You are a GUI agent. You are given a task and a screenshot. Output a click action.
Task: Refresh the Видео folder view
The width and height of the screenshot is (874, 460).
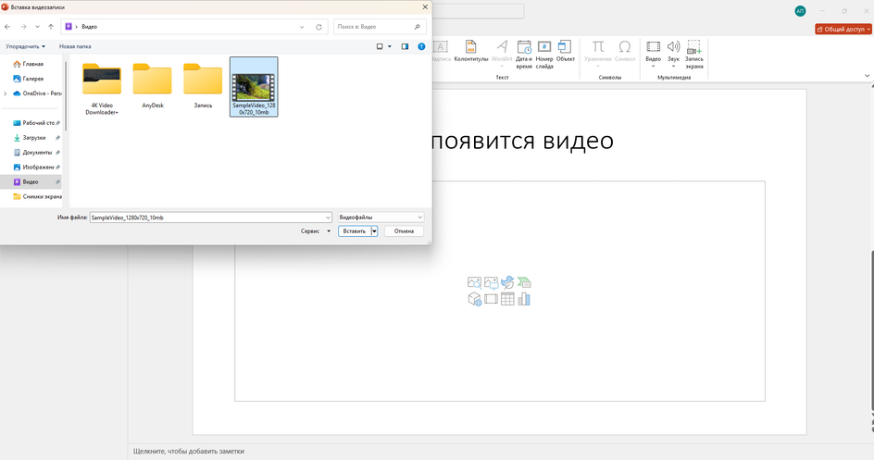[x=318, y=27]
